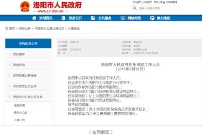Click the circle bullet beside 政府领导
This screenshot has width=203, height=140.
9,54
